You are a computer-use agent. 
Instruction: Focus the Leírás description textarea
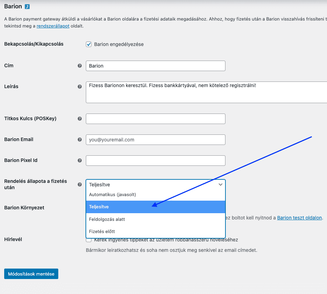(207, 92)
